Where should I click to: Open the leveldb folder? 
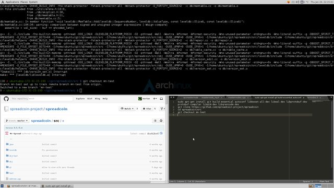[x=13, y=150]
